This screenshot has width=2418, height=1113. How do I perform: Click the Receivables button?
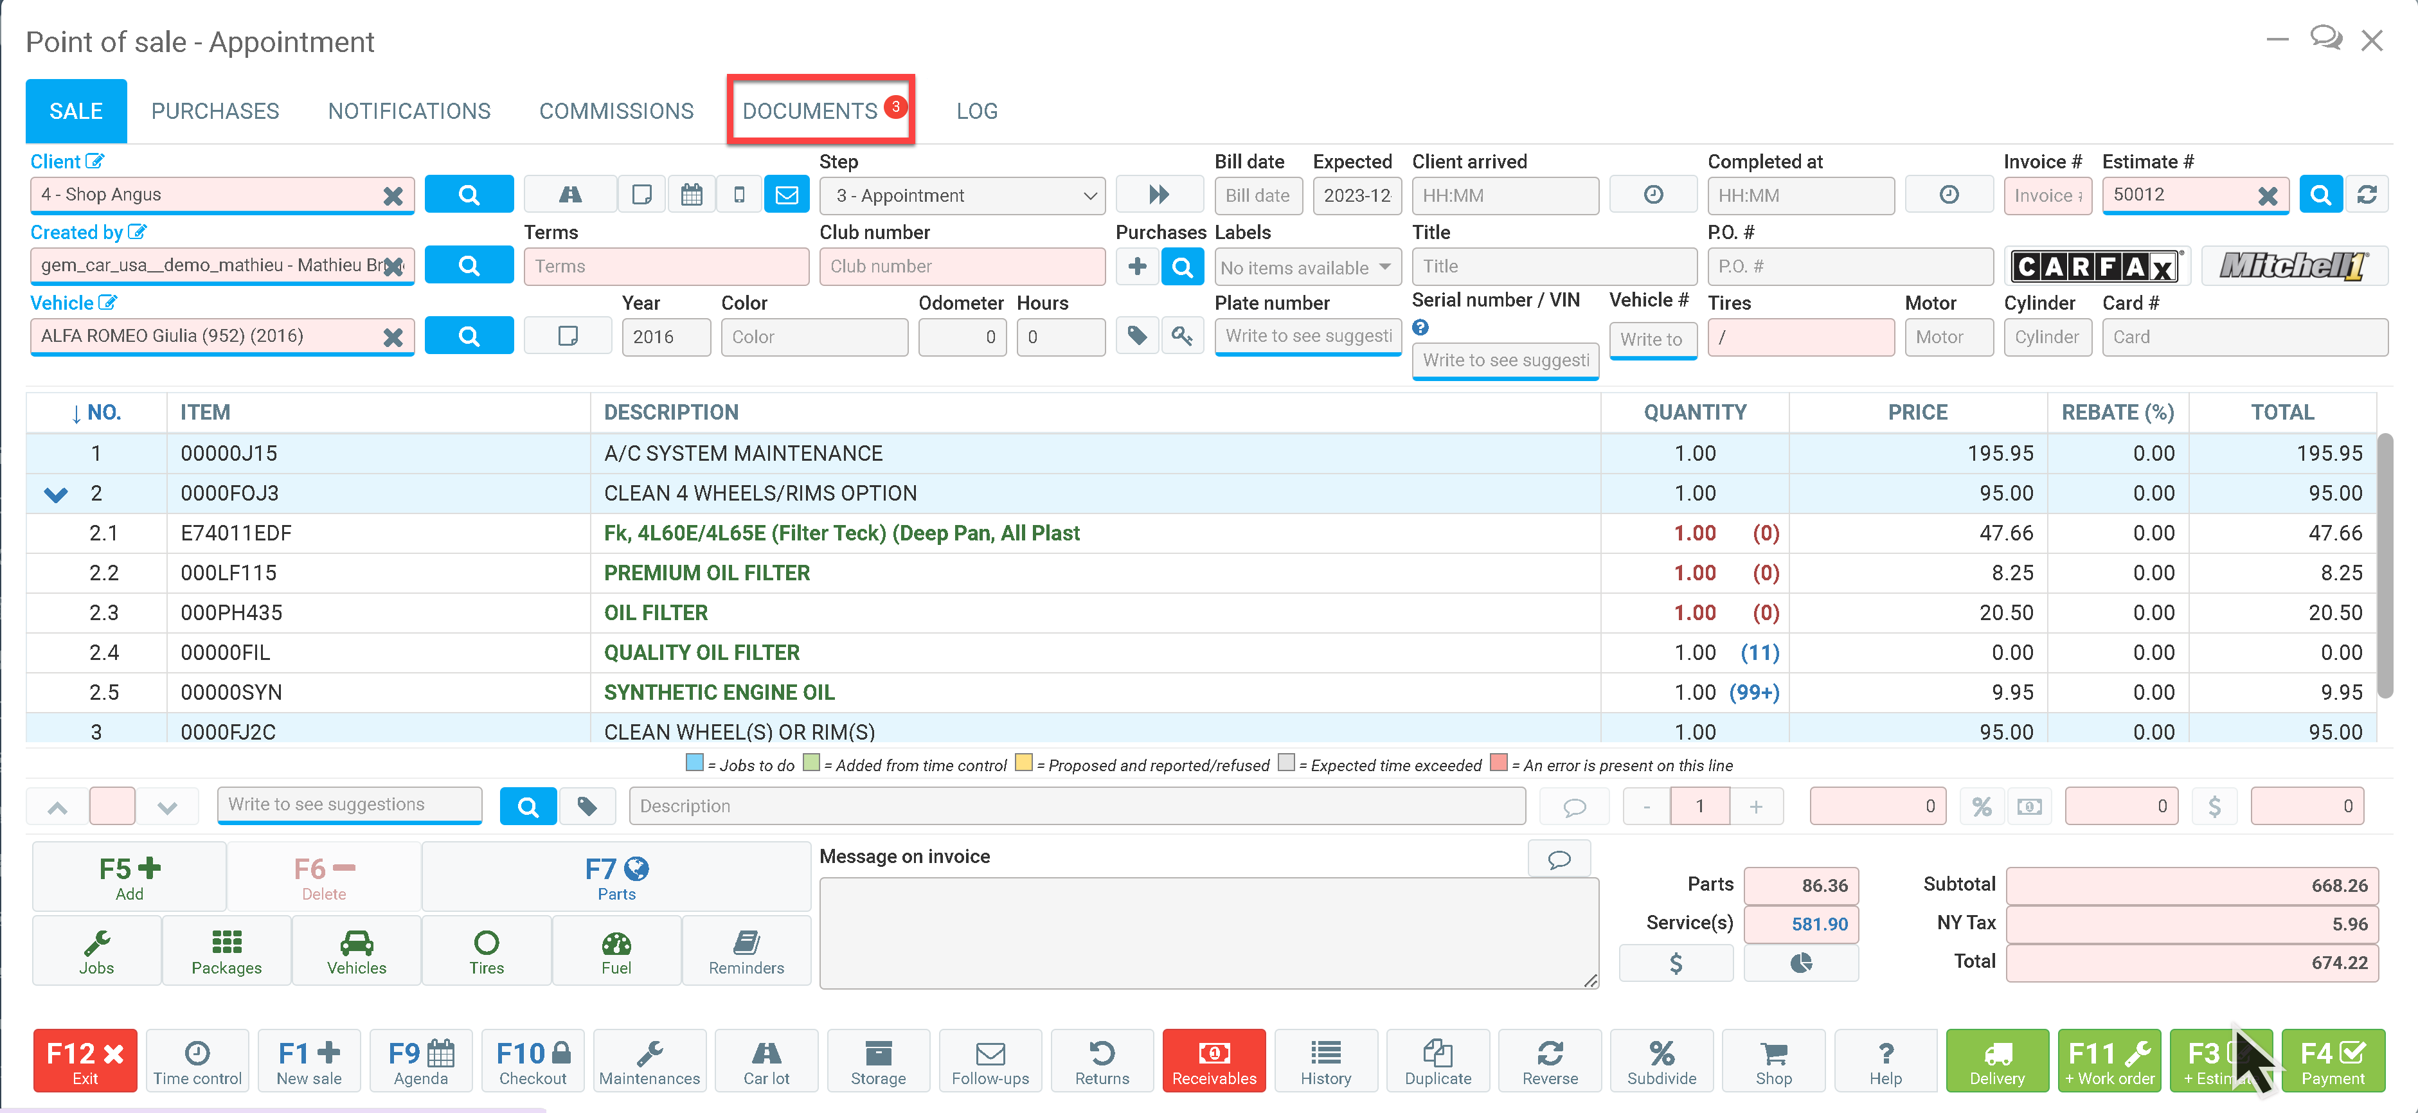(x=1213, y=1060)
